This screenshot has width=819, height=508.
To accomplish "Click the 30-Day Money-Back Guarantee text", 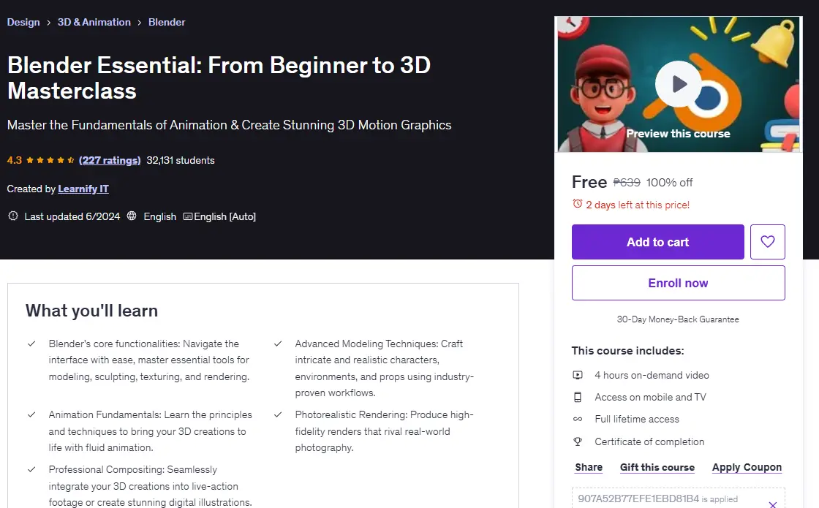I will pos(678,319).
